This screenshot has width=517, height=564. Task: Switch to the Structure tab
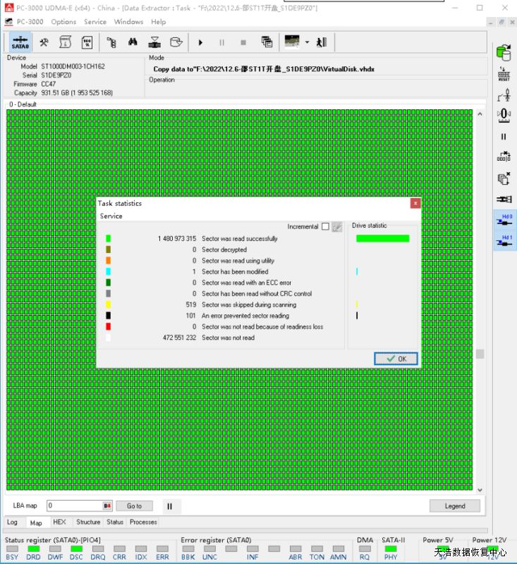point(88,522)
